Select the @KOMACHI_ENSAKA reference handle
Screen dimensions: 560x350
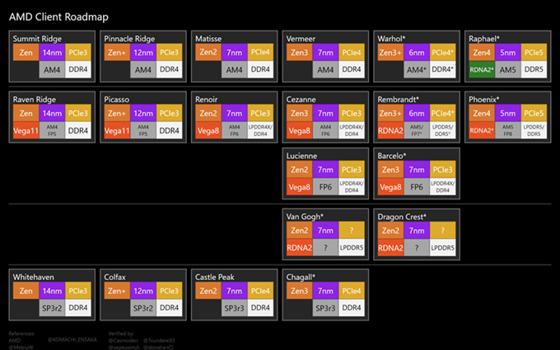(x=72, y=339)
